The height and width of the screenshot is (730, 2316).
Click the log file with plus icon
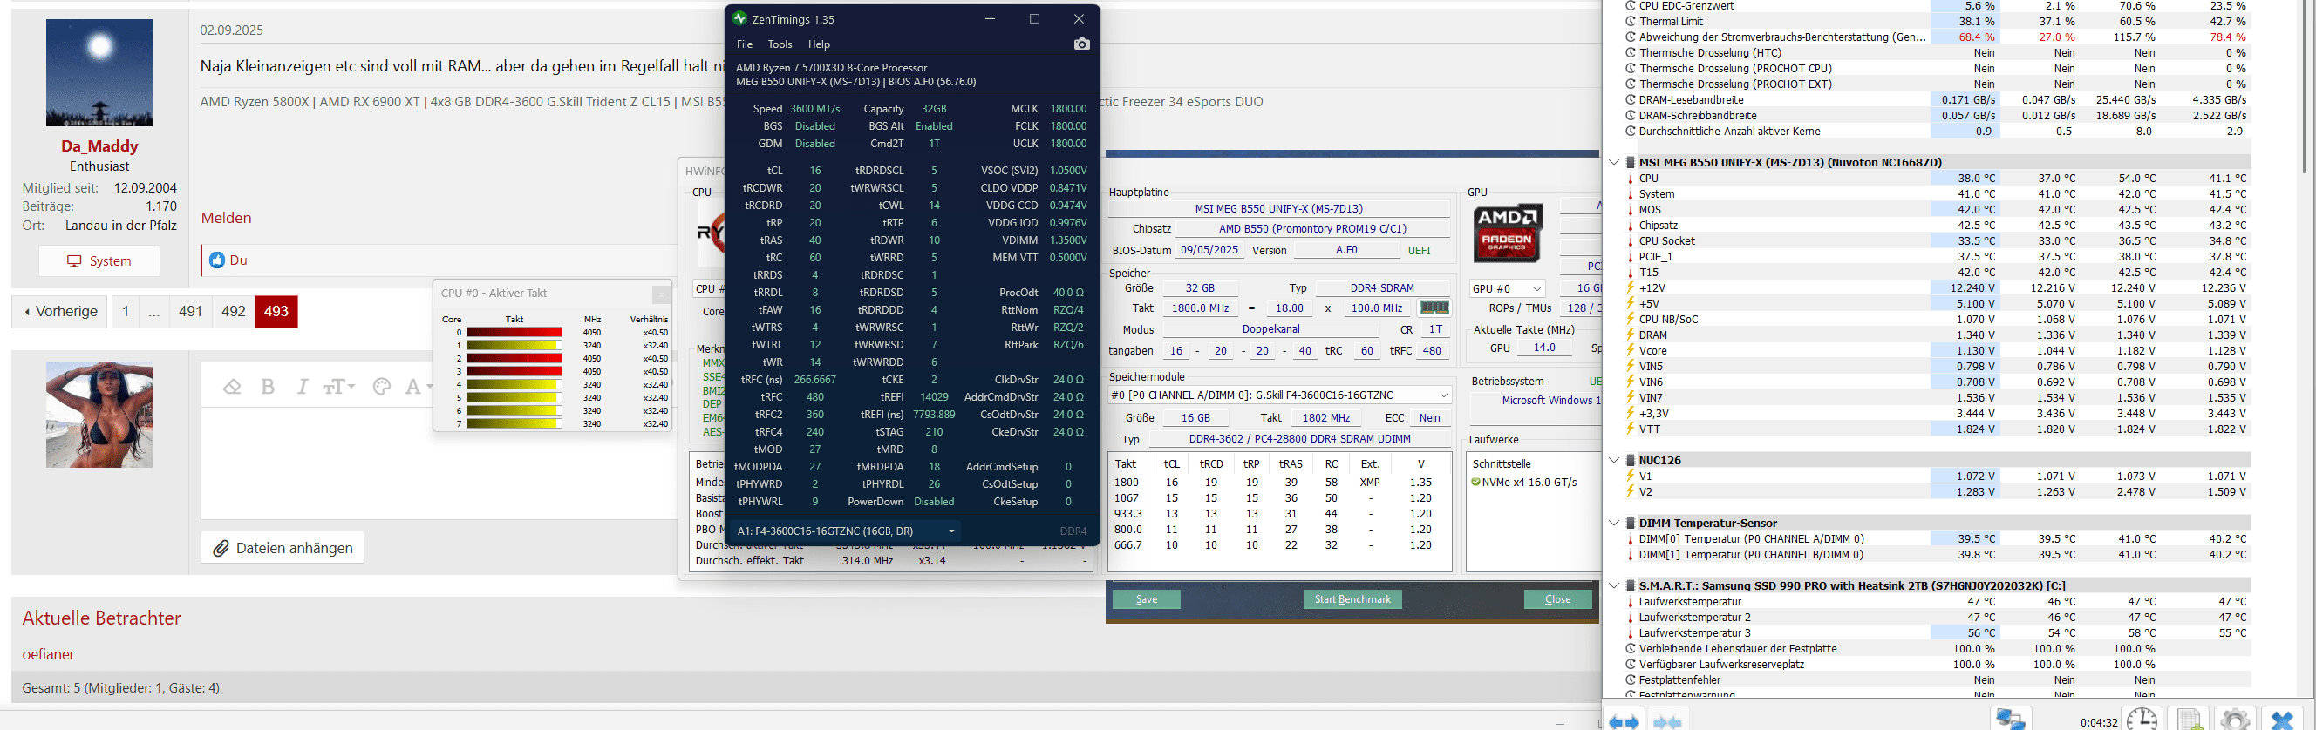(x=2189, y=720)
